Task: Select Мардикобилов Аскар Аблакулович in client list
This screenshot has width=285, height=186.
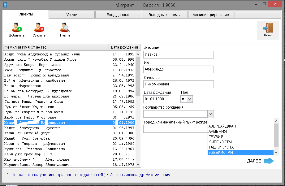Action: pyautogui.click(x=37, y=165)
